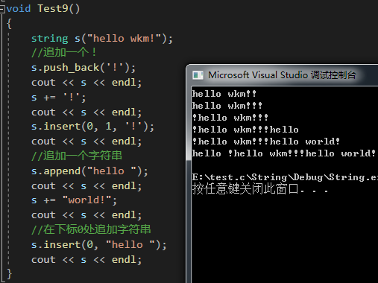Click the console message '按任意键关闭此窗口. . .'
Viewport: 378px width, 283px height.
(260, 189)
